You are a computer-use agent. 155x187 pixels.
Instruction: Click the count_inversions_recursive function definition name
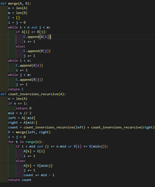click(33, 94)
